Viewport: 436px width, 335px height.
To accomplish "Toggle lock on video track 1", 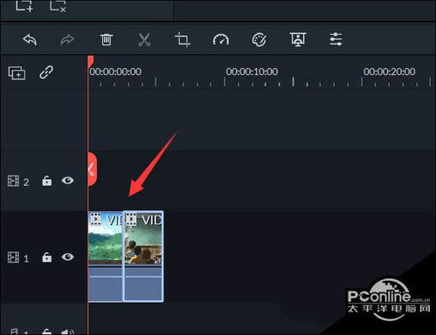I will [47, 257].
